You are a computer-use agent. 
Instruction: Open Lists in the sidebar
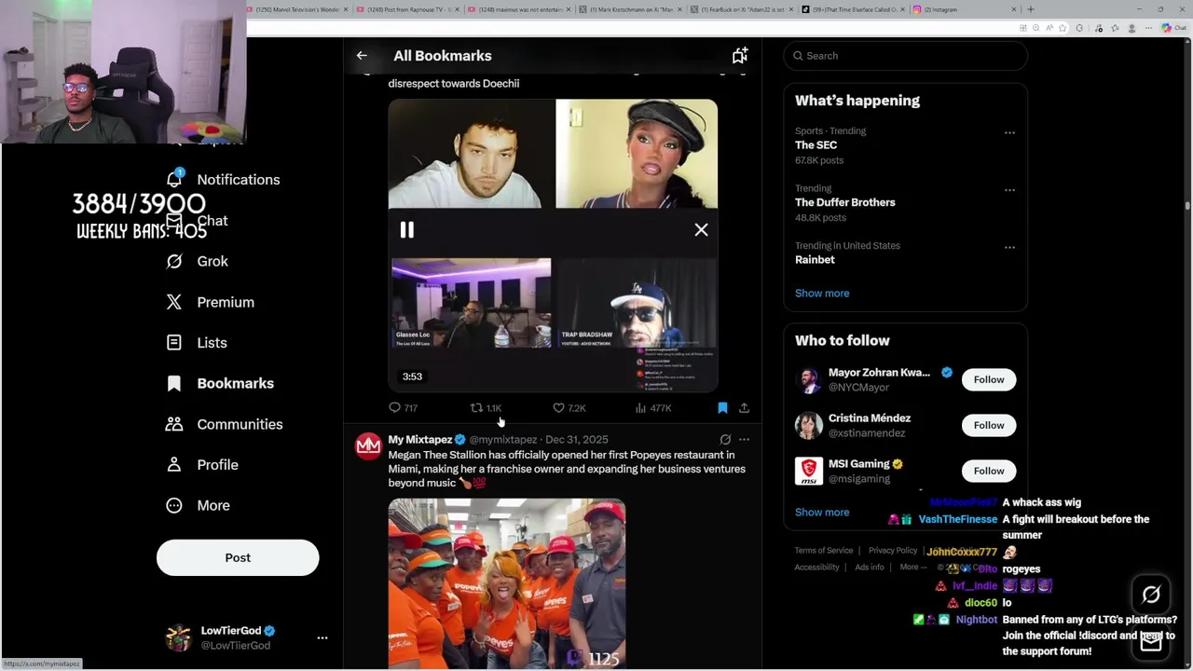coord(197,343)
